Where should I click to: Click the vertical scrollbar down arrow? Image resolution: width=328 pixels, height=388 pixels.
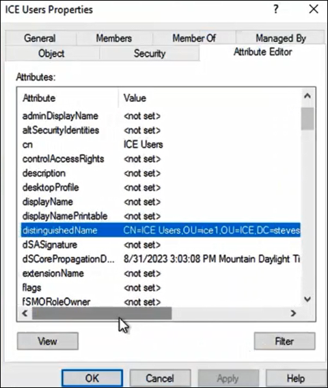click(307, 300)
